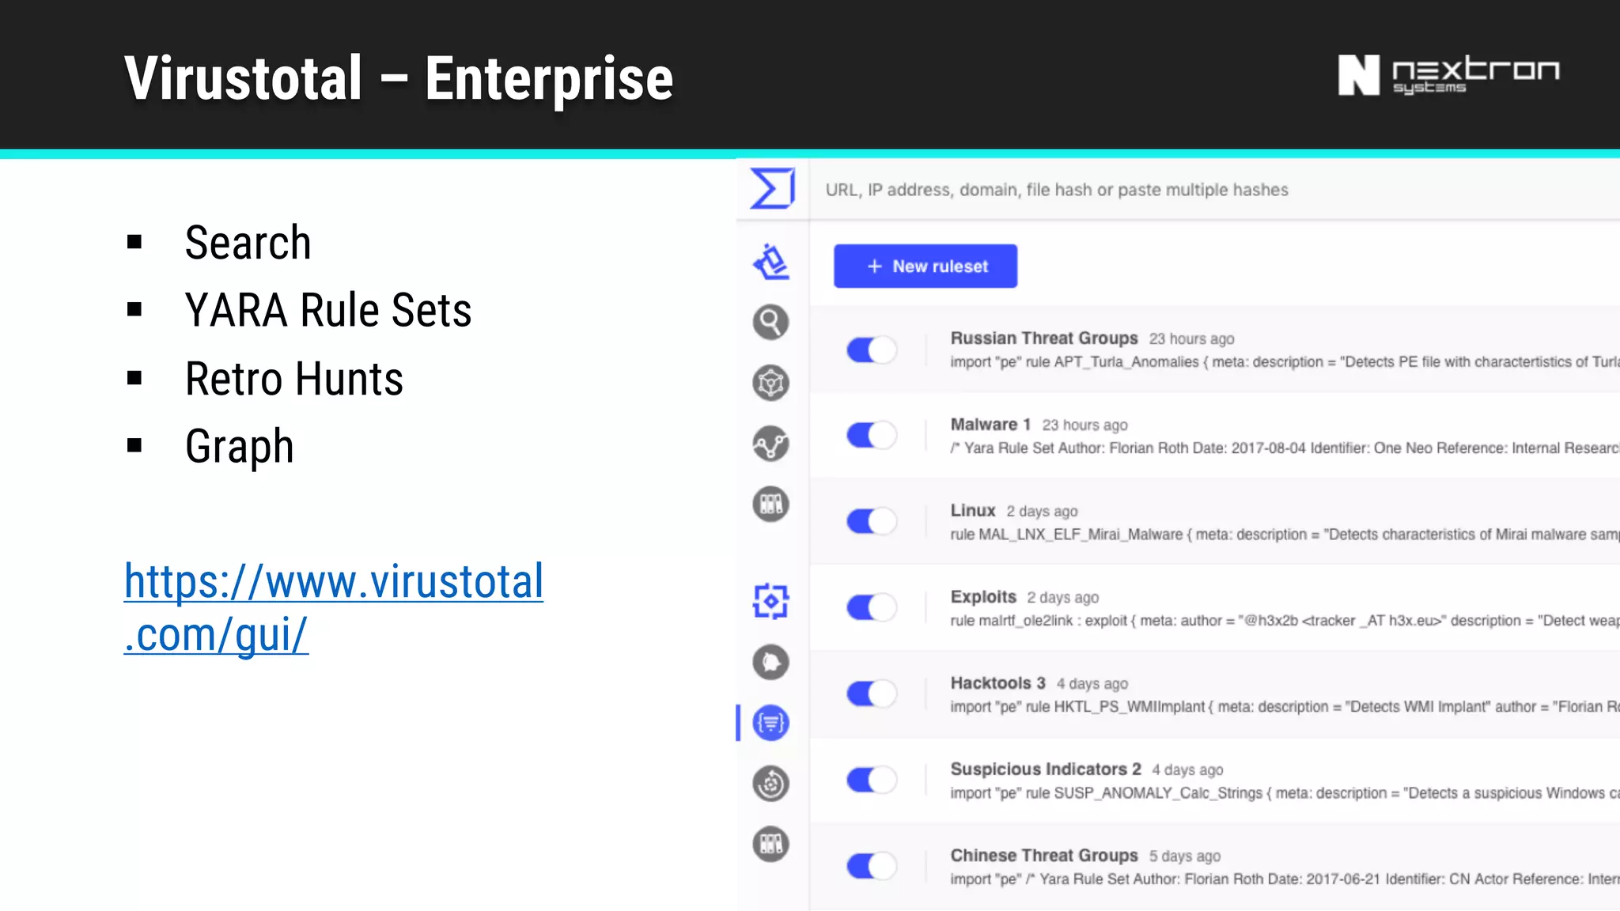
Task: Click the SUSP_ANOMALY_Calc_Strings rule description
Action: (1285, 793)
